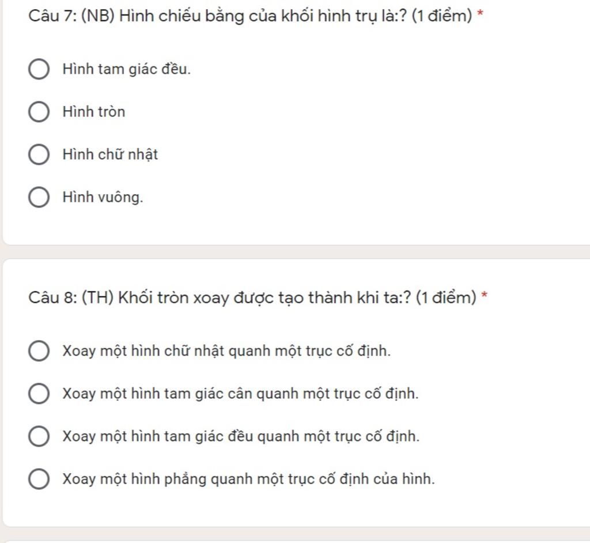Viewport: 590px width, 543px height.
Task: Choose radio for "Xoay một hình tam giác cân"
Action: point(39,394)
